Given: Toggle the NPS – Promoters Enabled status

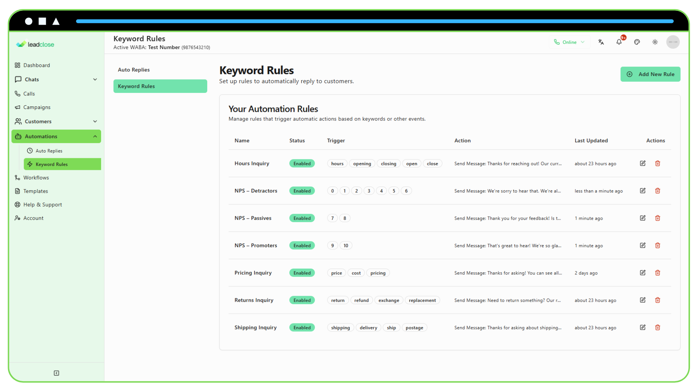Looking at the screenshot, I should click(302, 245).
